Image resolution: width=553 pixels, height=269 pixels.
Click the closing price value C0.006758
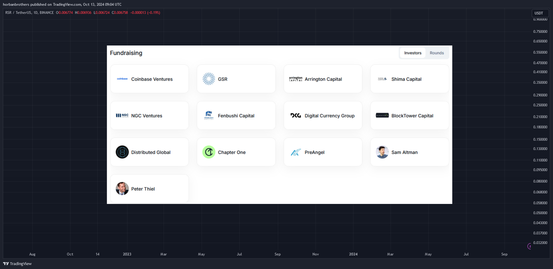point(120,13)
